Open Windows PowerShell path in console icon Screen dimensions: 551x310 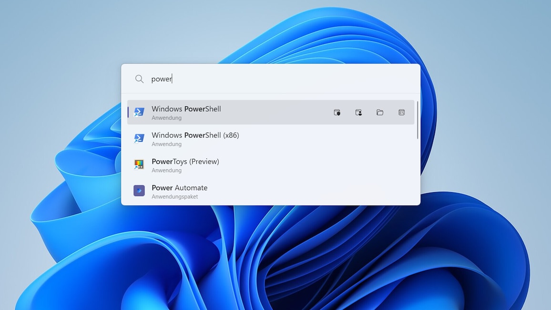click(x=401, y=113)
